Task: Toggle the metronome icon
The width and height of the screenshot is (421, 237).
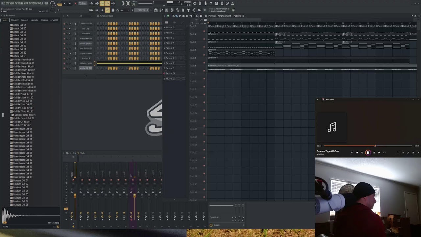Action: point(91,3)
